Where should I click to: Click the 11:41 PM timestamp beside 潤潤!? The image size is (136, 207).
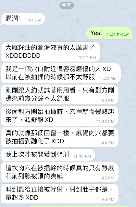click(32, 20)
